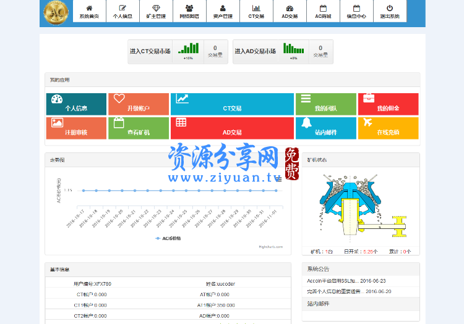Open announcement Accoin平台启用SSL加... 2016-06-23
The height and width of the screenshot is (324, 464).
(x=346, y=281)
